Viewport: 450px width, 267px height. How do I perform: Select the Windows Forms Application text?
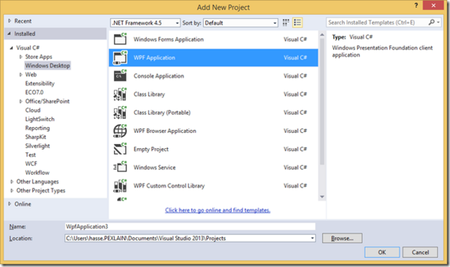coord(169,39)
